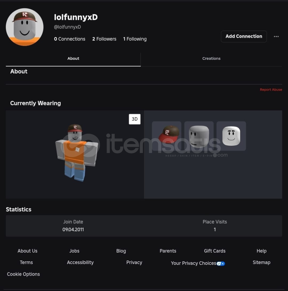Viewport: 288px width, 291px height.
Task: Open the three-dots more options menu
Action: pos(276,36)
